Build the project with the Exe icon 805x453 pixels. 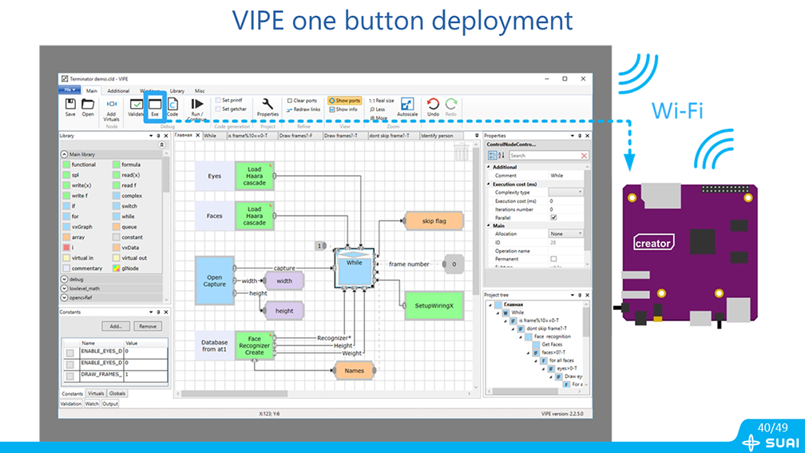pyautogui.click(x=155, y=105)
